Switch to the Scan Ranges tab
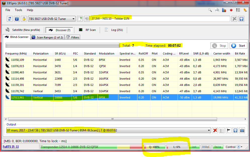 [x=47, y=37]
